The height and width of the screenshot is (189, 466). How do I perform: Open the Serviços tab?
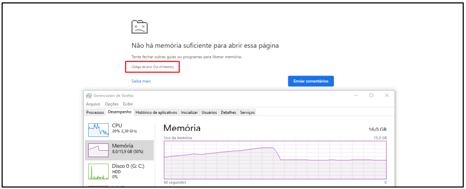point(247,112)
